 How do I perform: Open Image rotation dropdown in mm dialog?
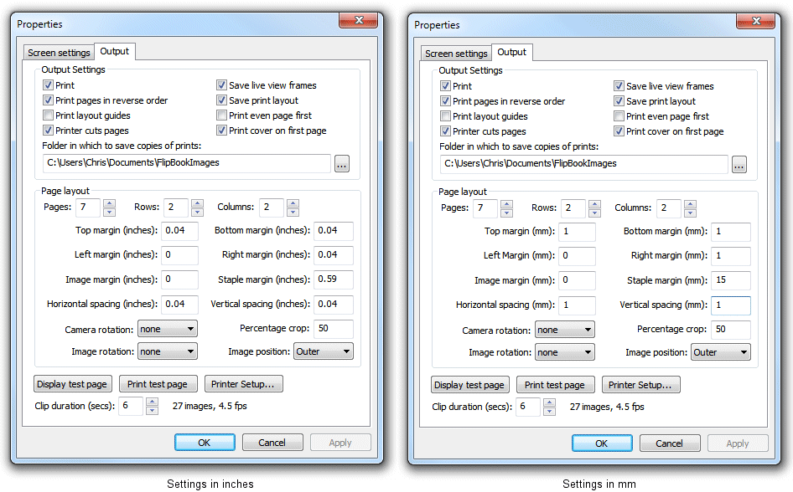(565, 352)
